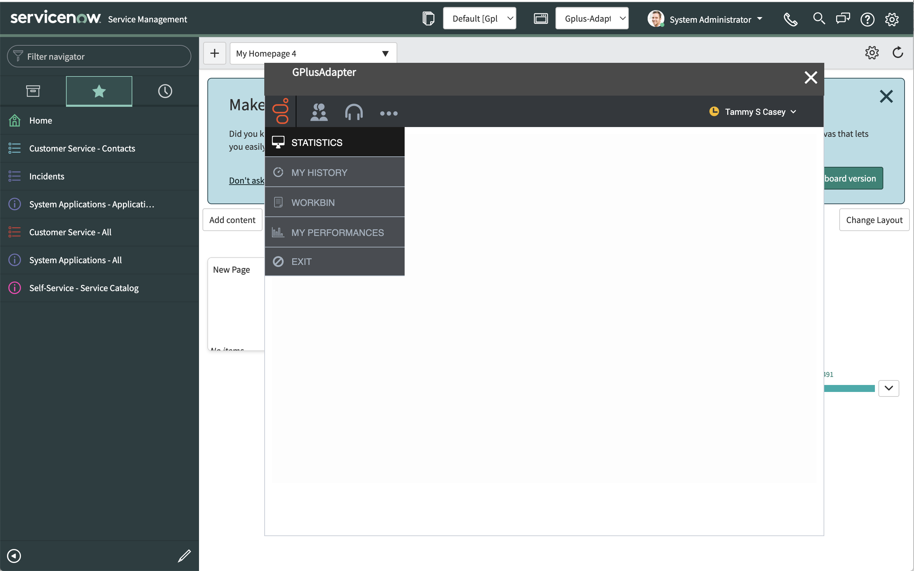The width and height of the screenshot is (914, 571).
Task: Refresh the homepage with the reload icon
Action: point(898,52)
